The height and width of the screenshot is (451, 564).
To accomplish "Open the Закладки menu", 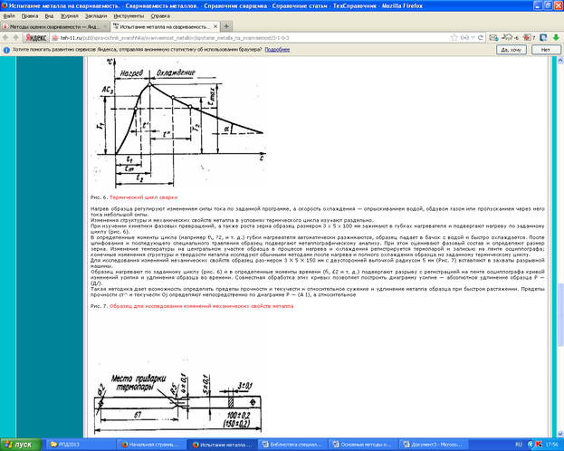I will coord(96,16).
